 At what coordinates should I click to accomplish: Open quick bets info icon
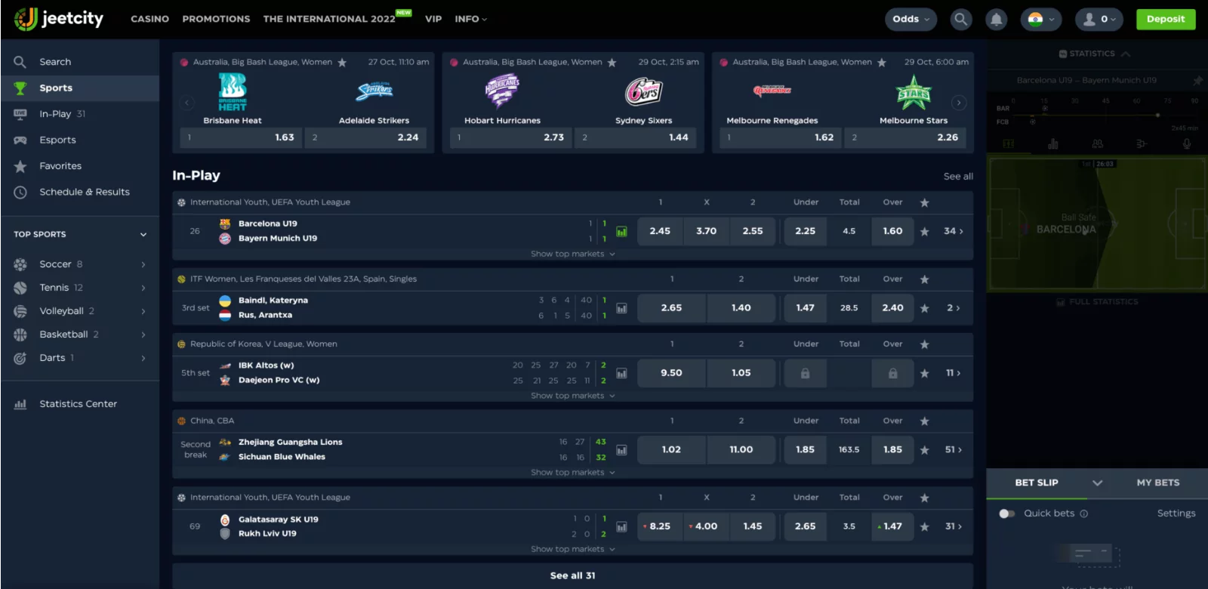tap(1084, 513)
